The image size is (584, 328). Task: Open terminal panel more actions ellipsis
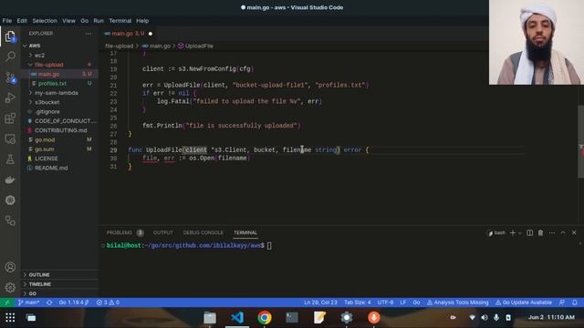point(552,233)
